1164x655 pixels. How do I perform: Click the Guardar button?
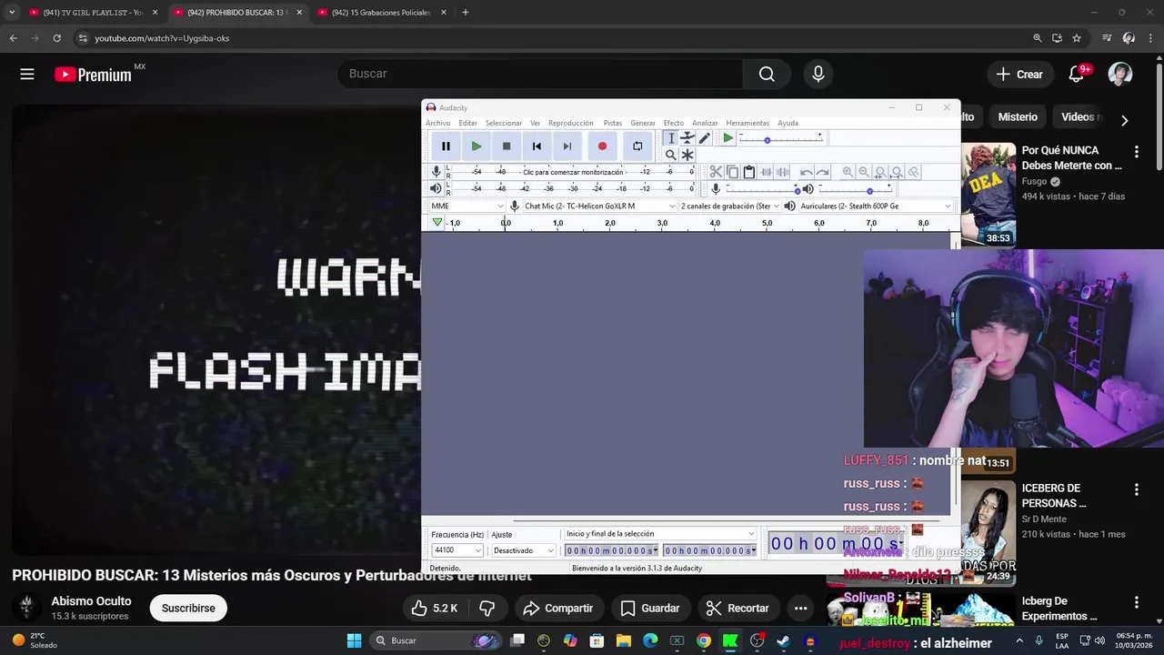coord(649,608)
